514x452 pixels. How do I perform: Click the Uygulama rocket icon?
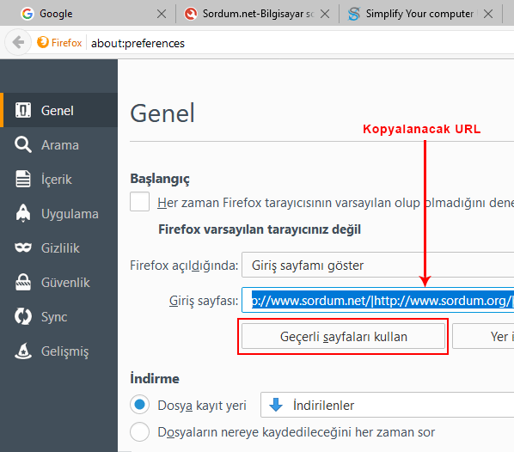pos(23,213)
